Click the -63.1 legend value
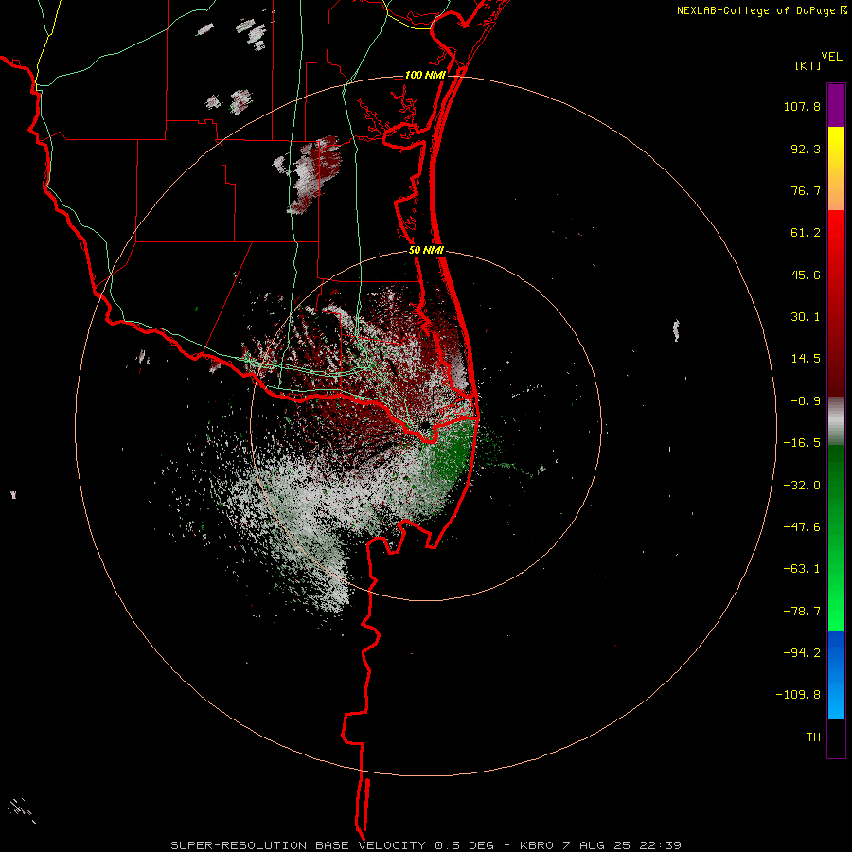 [x=802, y=569]
